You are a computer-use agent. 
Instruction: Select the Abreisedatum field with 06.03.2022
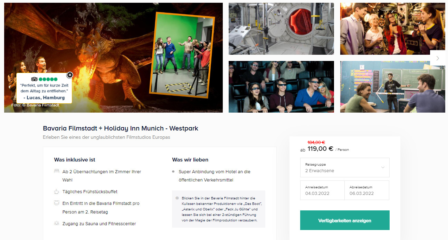367,190
